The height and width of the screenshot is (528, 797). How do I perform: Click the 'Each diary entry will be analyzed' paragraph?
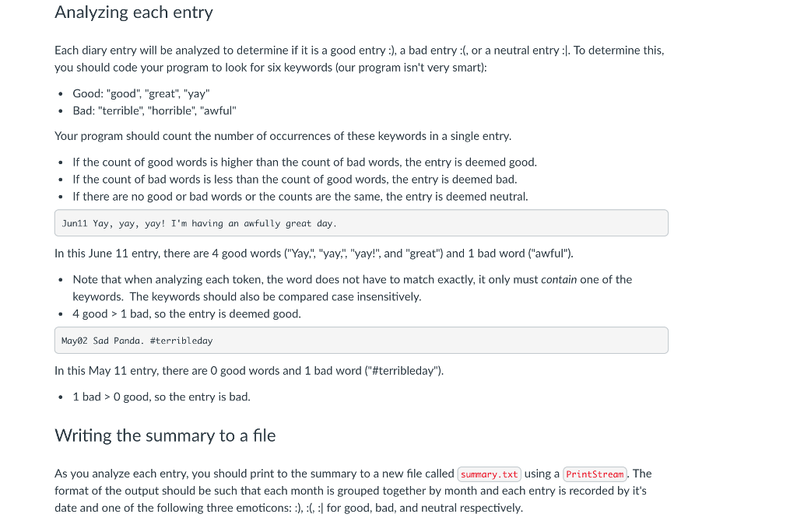click(360, 59)
